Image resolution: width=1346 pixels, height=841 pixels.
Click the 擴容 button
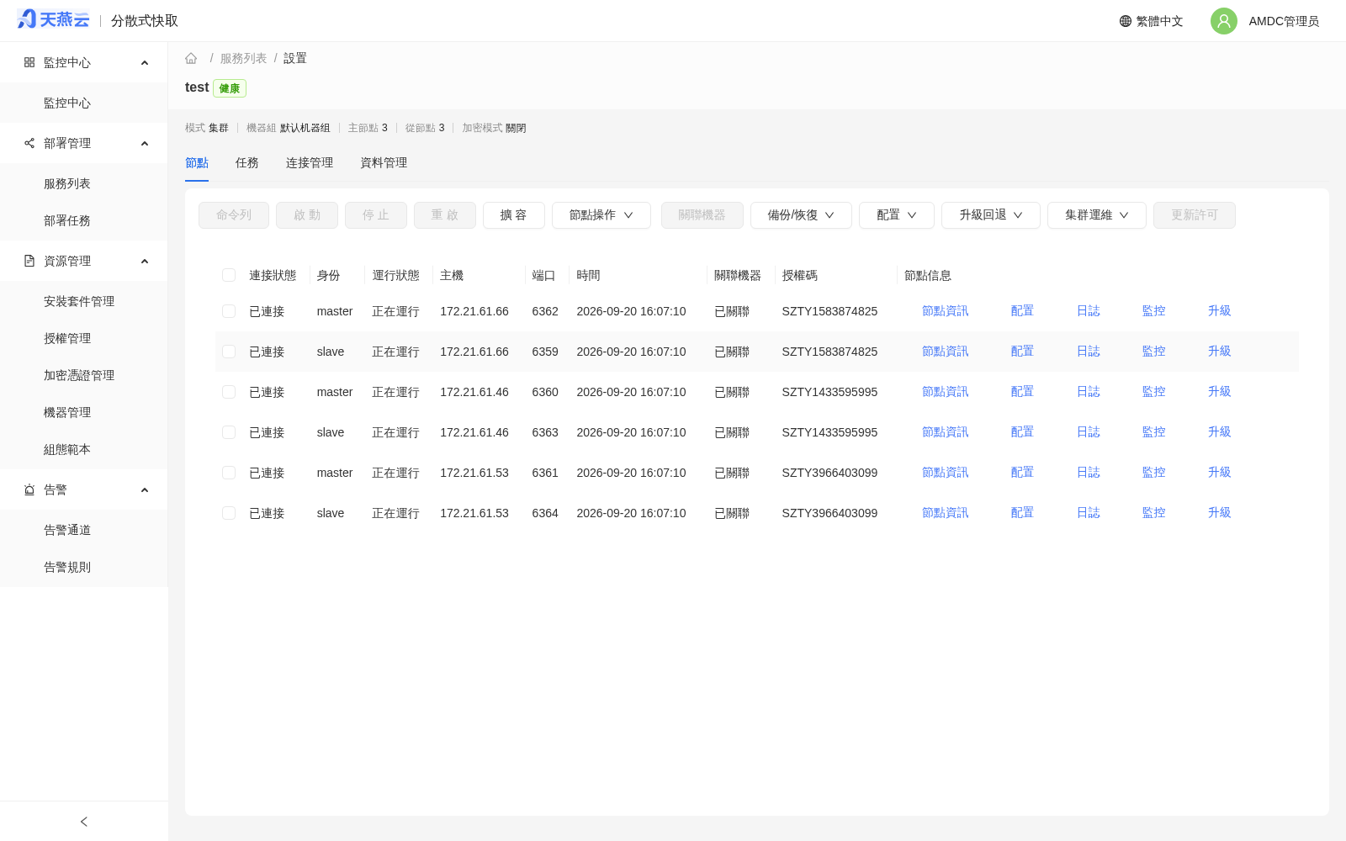tap(514, 215)
